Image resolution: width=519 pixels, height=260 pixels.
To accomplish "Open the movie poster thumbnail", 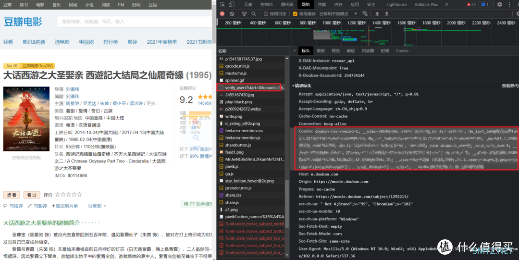I will pyautogui.click(x=26, y=119).
